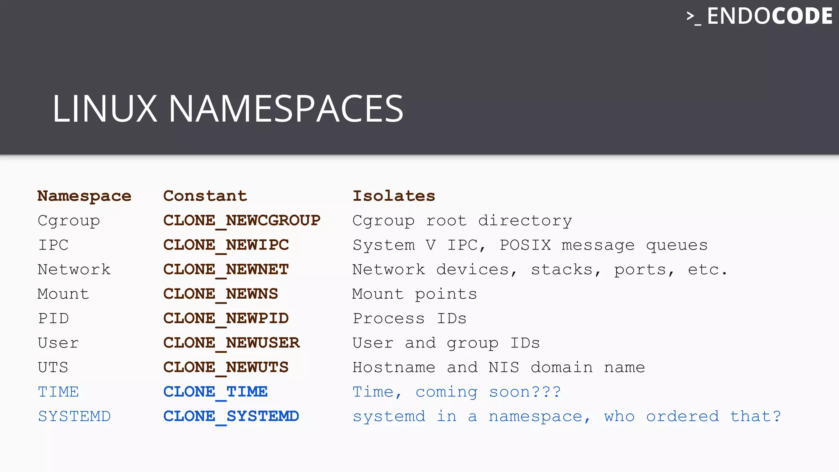The width and height of the screenshot is (839, 472).
Task: Select the Constant column header
Action: pyautogui.click(x=205, y=196)
